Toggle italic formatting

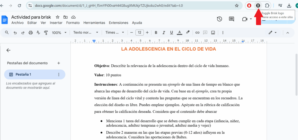164,33
